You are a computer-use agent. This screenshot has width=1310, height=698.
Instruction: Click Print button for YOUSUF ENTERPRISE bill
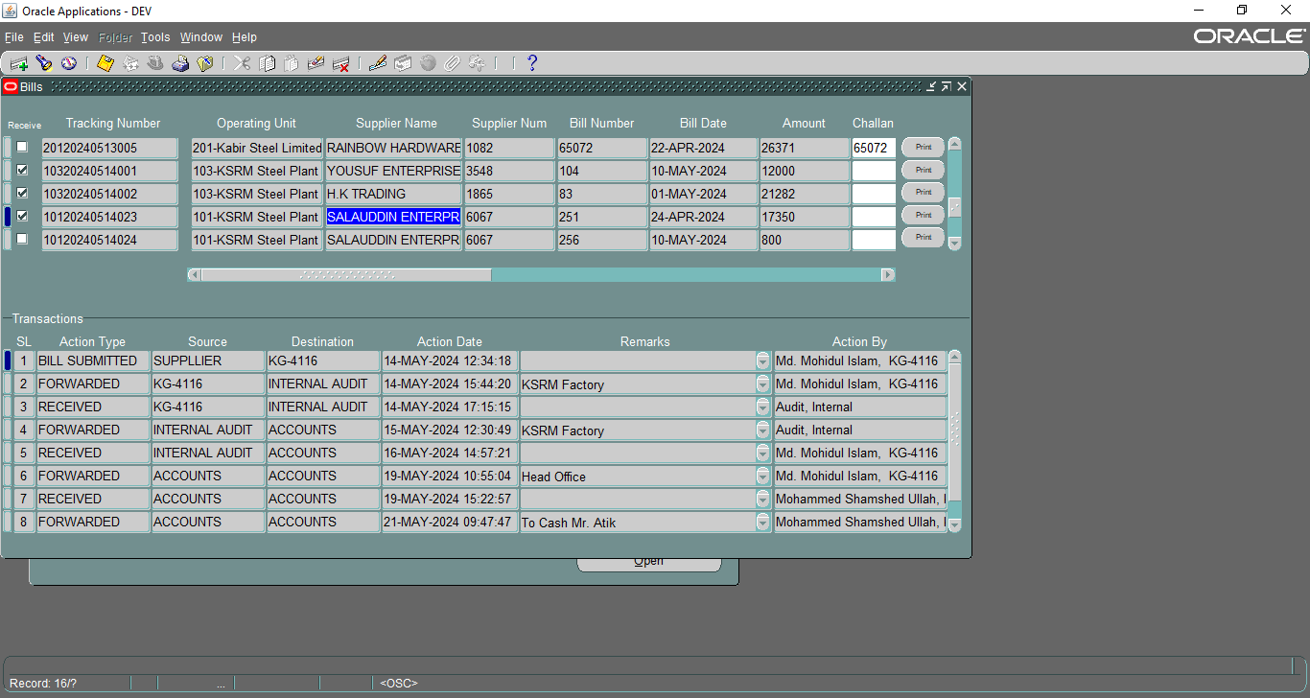tap(923, 170)
